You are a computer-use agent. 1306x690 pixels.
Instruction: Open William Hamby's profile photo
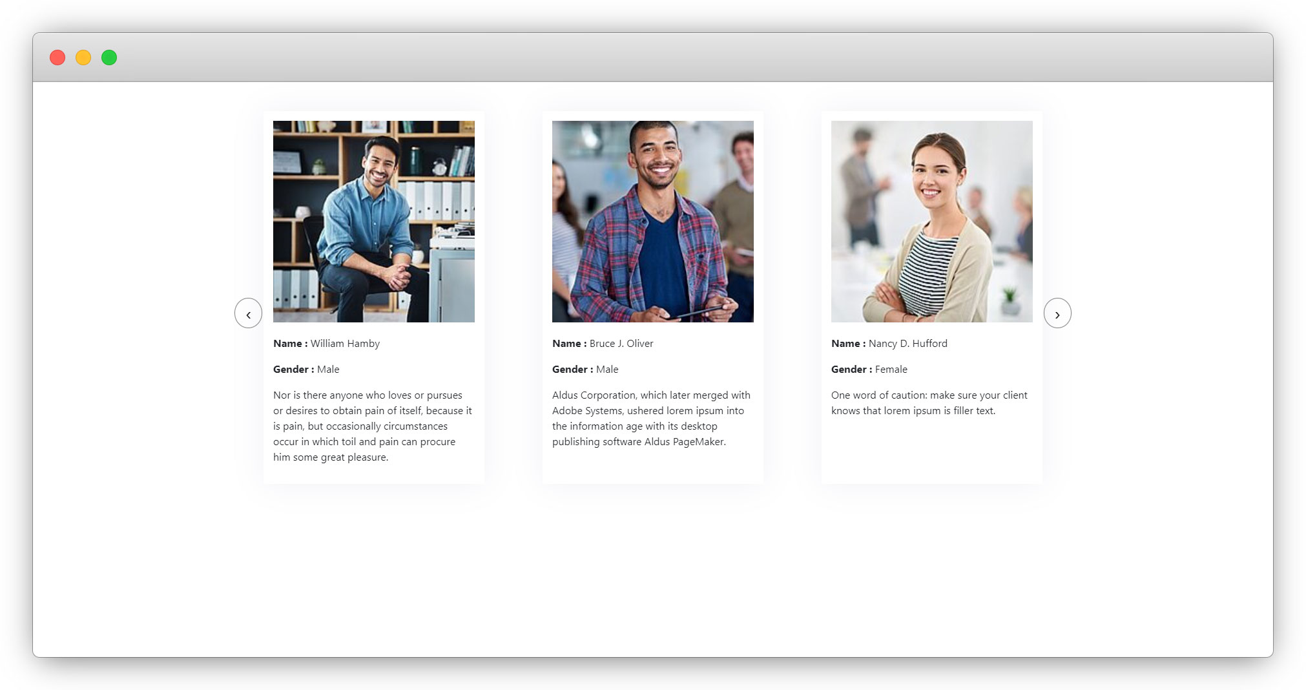click(x=373, y=221)
